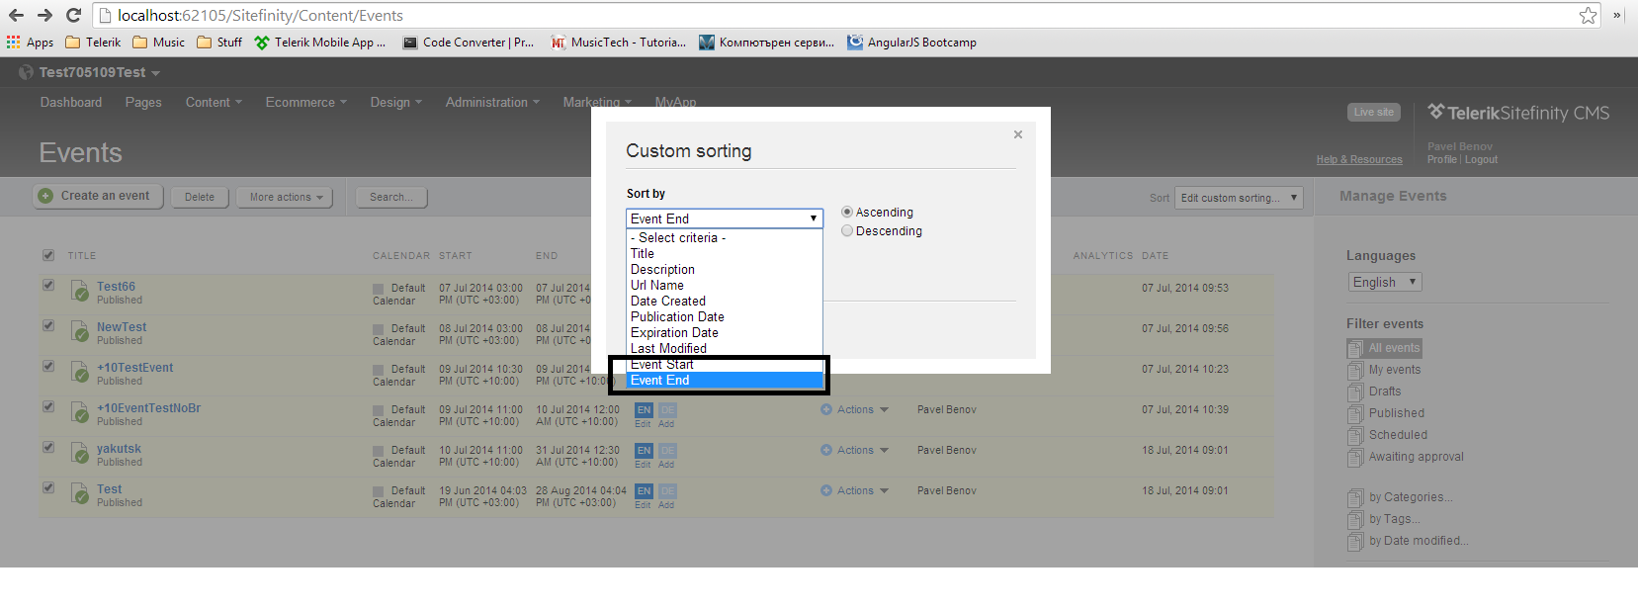Image resolution: width=1638 pixels, height=610 pixels.
Task: Open the Help & Resources link
Action: (x=1358, y=160)
